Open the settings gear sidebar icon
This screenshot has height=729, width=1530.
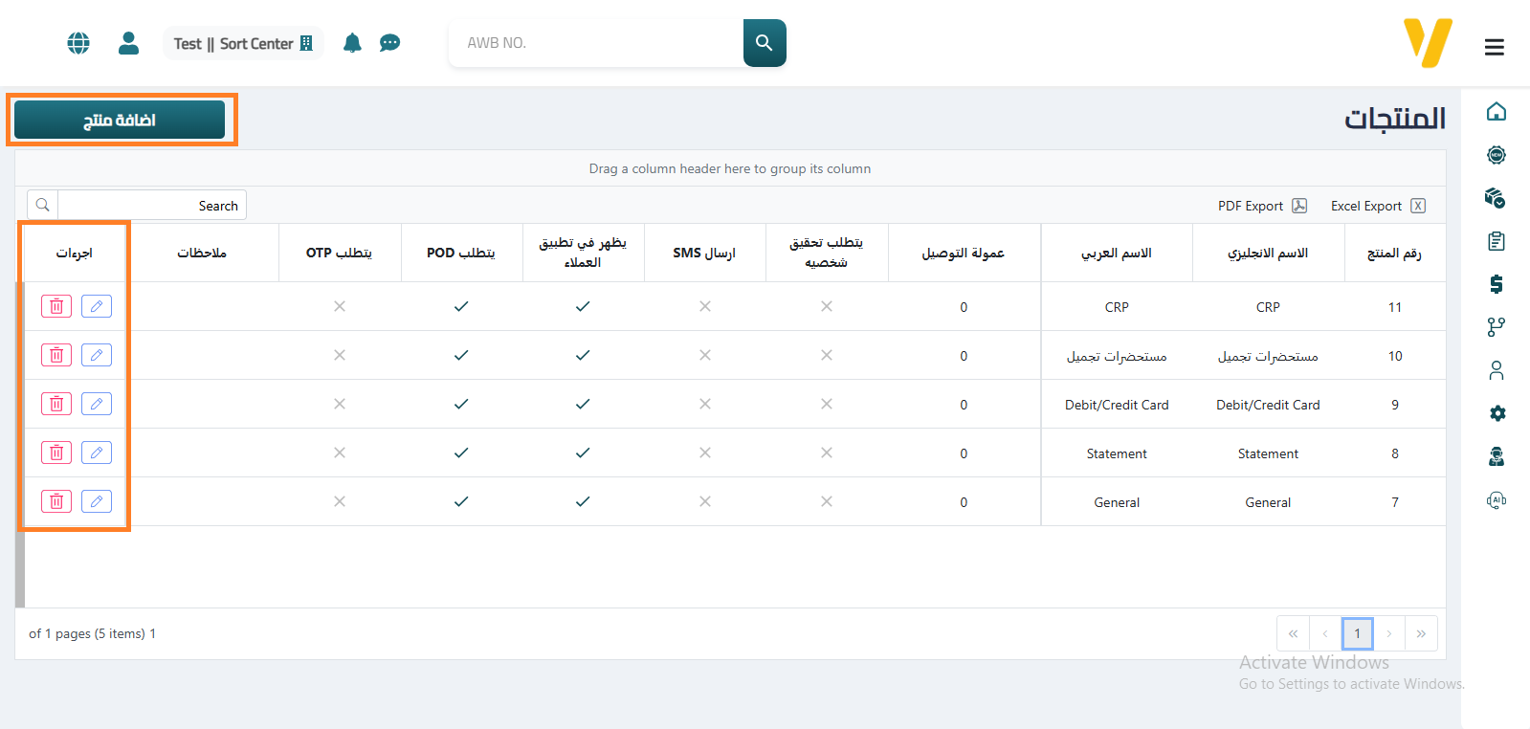pyautogui.click(x=1497, y=413)
